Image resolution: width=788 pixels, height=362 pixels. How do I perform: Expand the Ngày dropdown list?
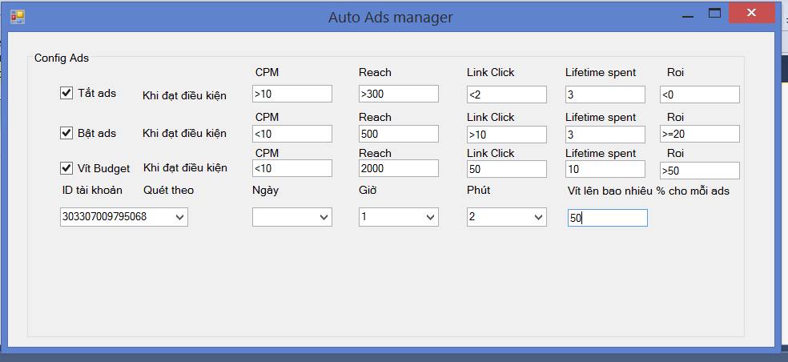tap(324, 217)
